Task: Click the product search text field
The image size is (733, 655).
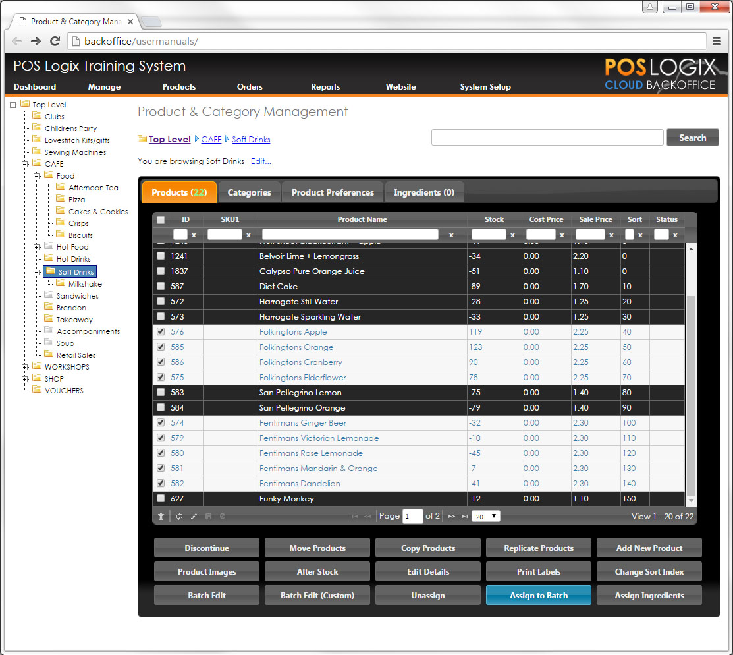Action: coord(547,138)
